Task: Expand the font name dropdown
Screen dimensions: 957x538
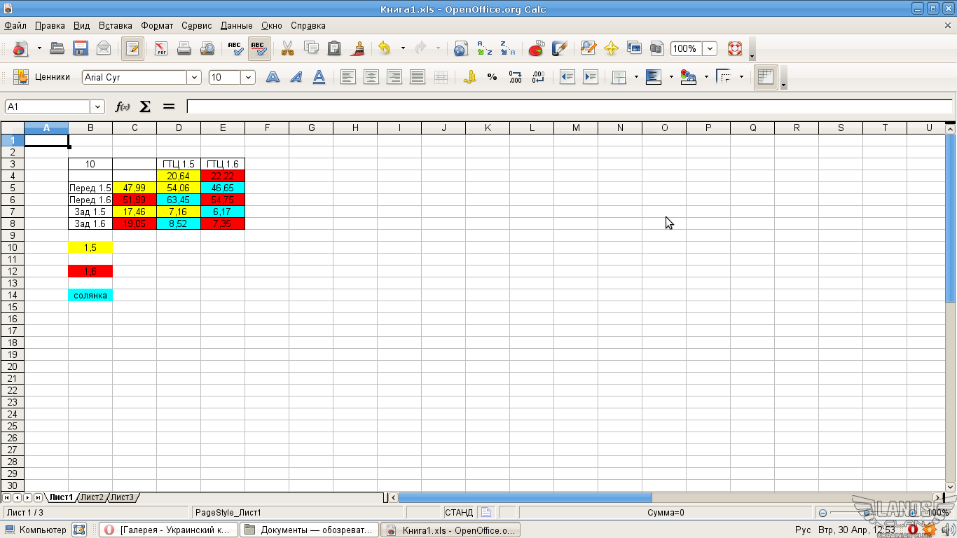Action: click(x=193, y=78)
